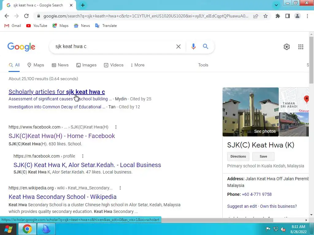Image resolution: width=314 pixels, height=235 pixels.
Task: Switch to News results tab
Action: click(x=60, y=65)
